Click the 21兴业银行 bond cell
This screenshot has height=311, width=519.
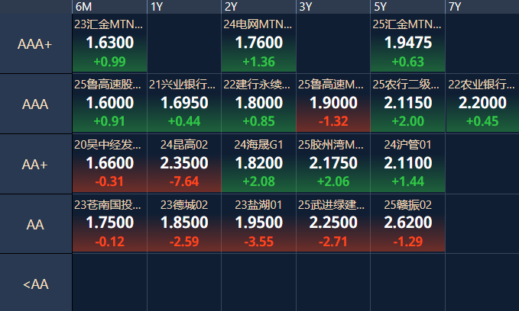pos(184,104)
